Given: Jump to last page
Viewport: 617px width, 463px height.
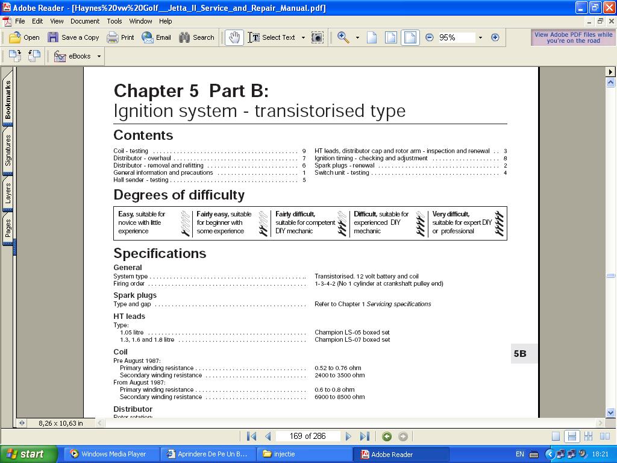Looking at the screenshot, I should (x=365, y=436).
